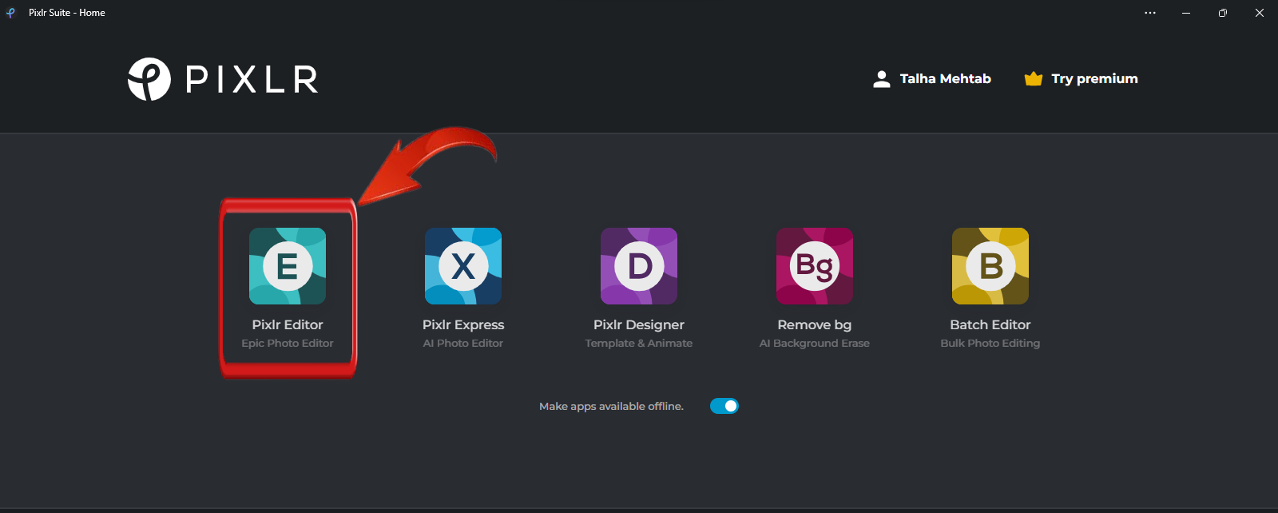Screen dimensions: 1278x513
Task: Click the premium crown icon
Action: (1034, 78)
